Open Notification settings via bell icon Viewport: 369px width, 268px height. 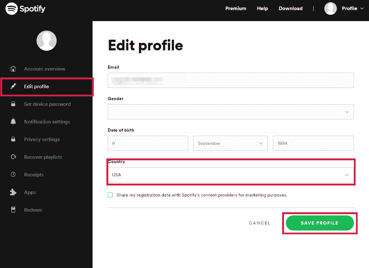13,122
